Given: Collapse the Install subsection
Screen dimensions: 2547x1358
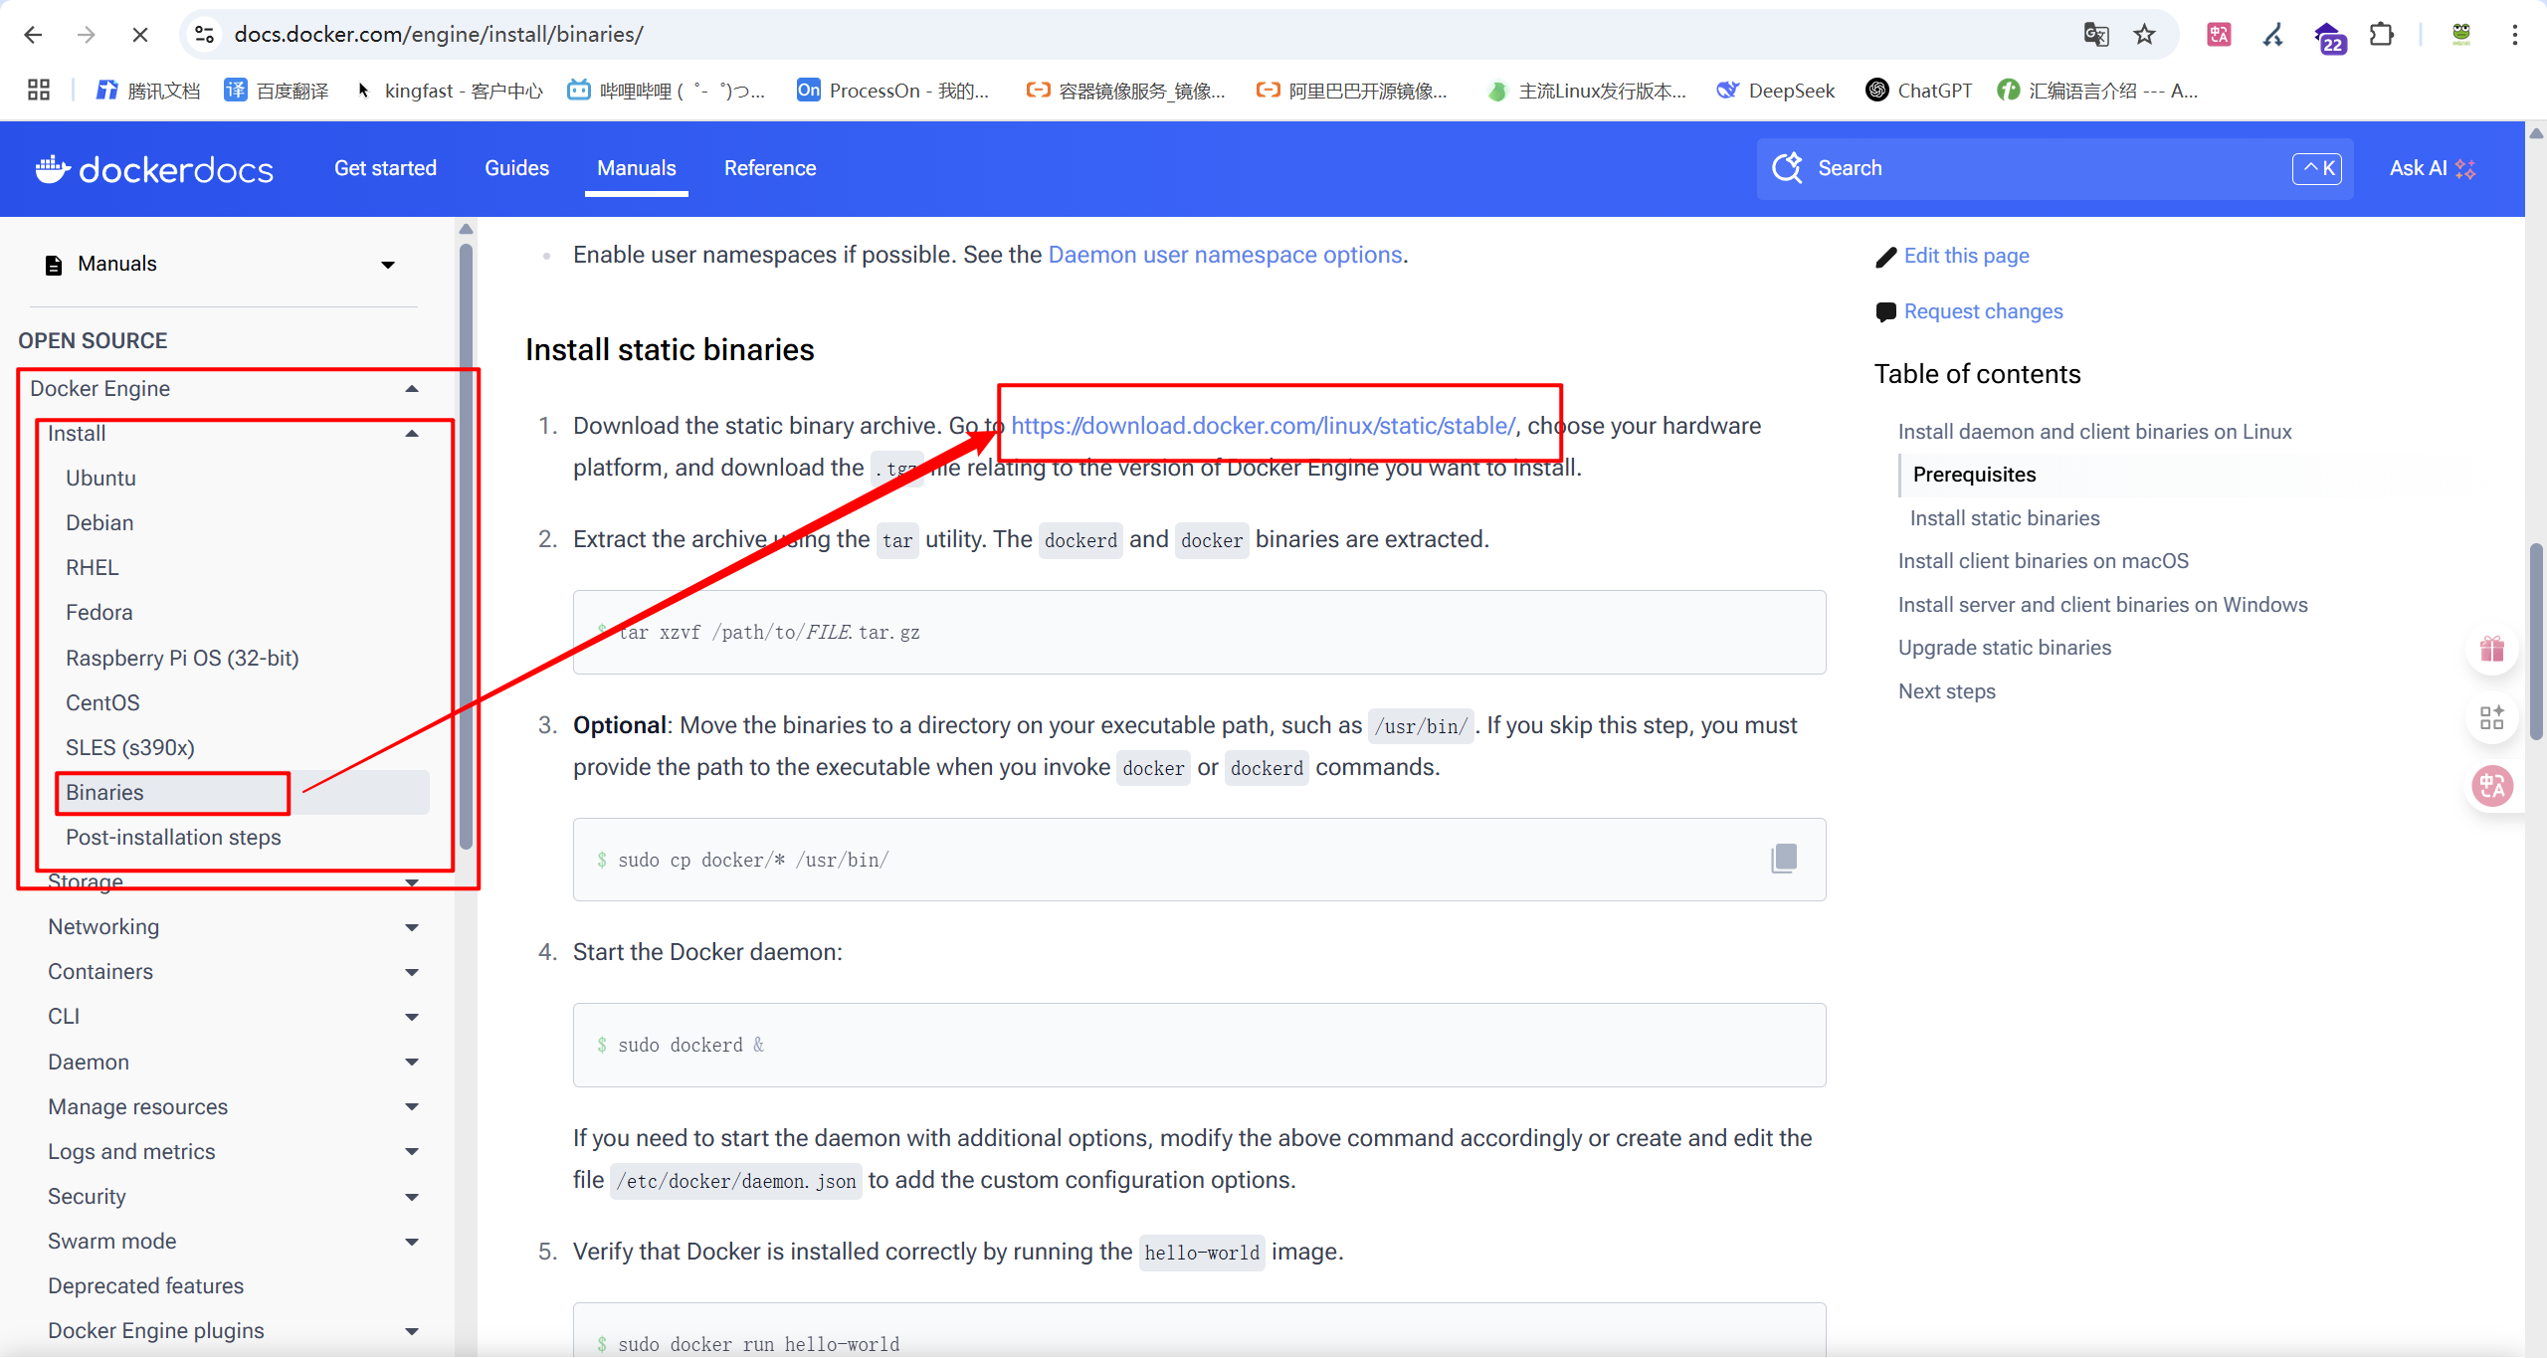Looking at the screenshot, I should (412, 433).
